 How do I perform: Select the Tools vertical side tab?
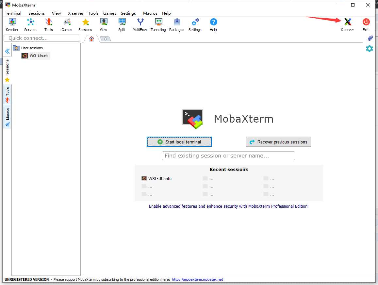[x=7, y=94]
